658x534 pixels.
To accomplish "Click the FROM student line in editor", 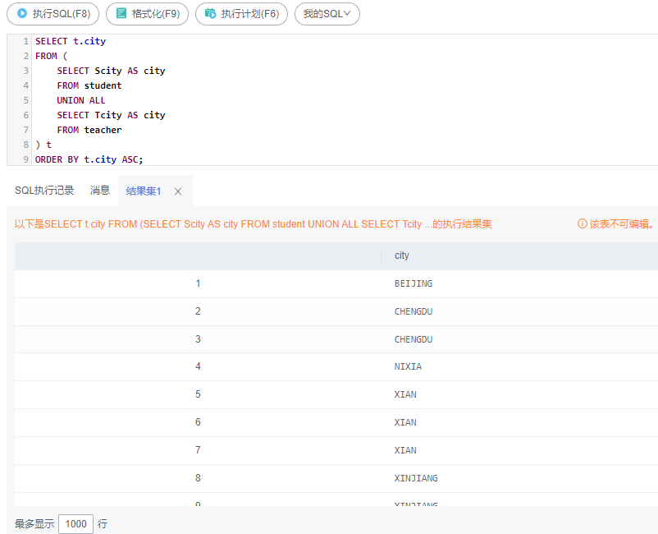I will click(x=89, y=85).
